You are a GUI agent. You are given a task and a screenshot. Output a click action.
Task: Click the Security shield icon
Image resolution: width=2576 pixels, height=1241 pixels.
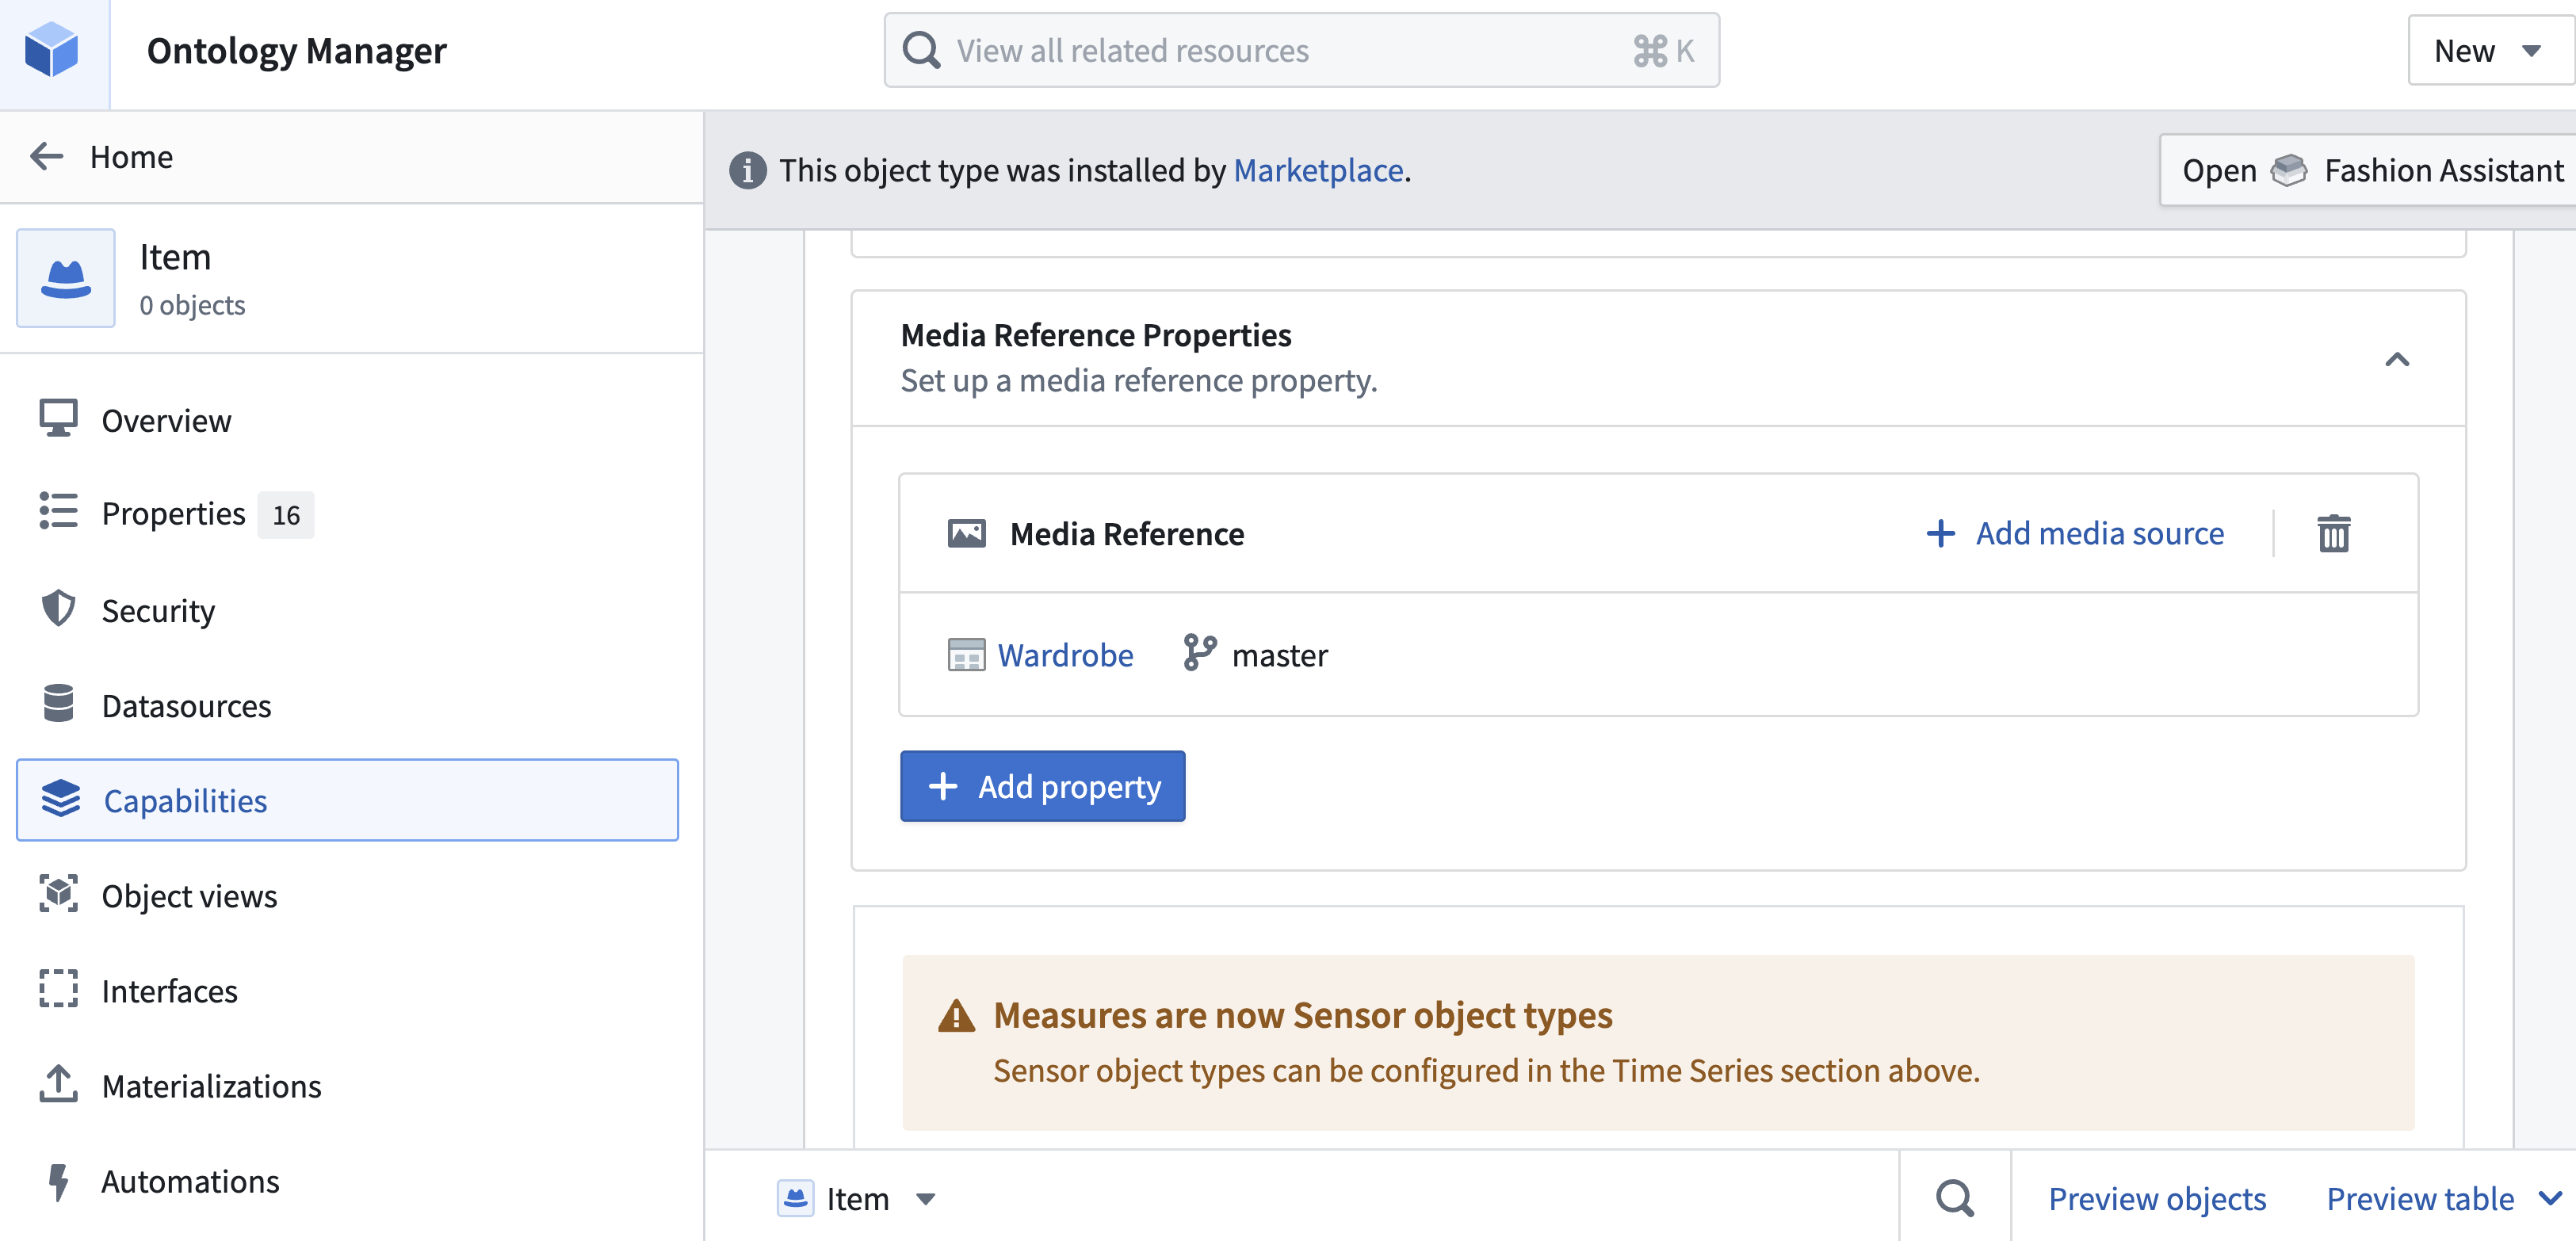pos(58,608)
